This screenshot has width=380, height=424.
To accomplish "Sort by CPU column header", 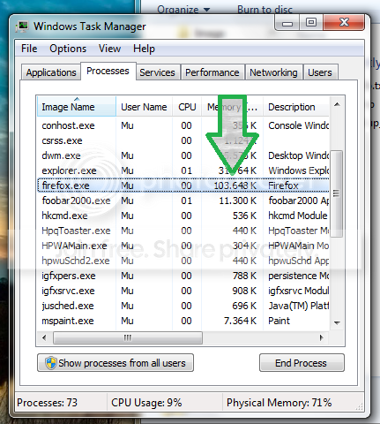I will [x=187, y=107].
